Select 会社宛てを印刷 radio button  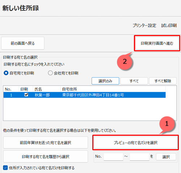(x=50, y=73)
